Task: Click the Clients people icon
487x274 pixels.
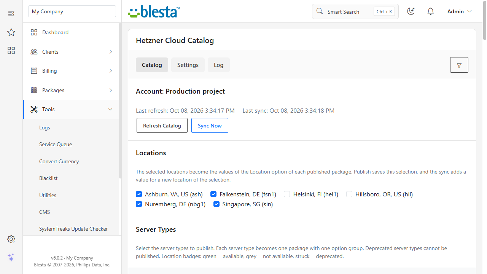Action: tap(34, 52)
